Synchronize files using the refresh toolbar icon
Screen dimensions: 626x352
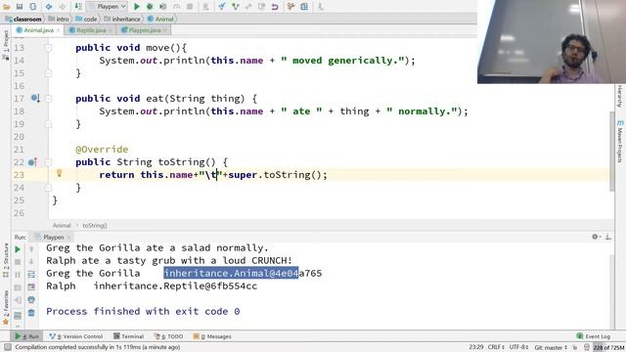[32, 7]
